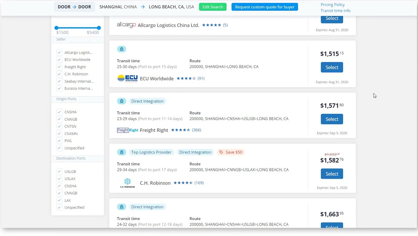
Task: Uncheck the USLAX destination port
Action: coord(59,179)
